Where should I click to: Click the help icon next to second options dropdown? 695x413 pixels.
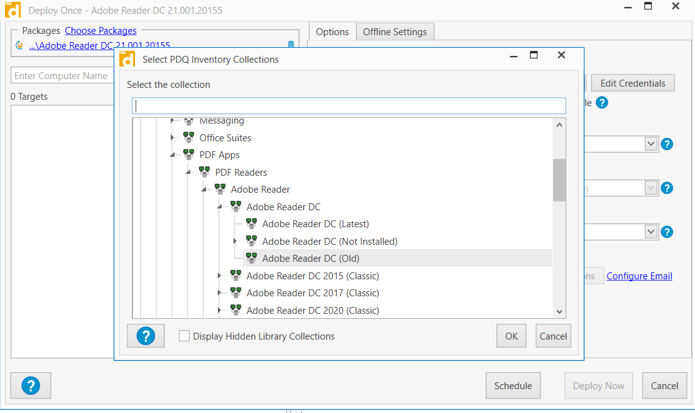pyautogui.click(x=667, y=188)
